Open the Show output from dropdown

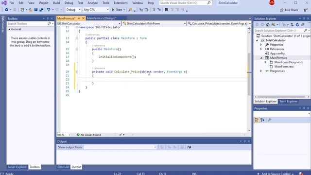point(120,147)
